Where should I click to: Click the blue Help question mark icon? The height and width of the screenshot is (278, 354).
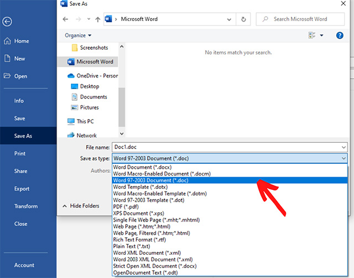pyautogui.click(x=340, y=35)
